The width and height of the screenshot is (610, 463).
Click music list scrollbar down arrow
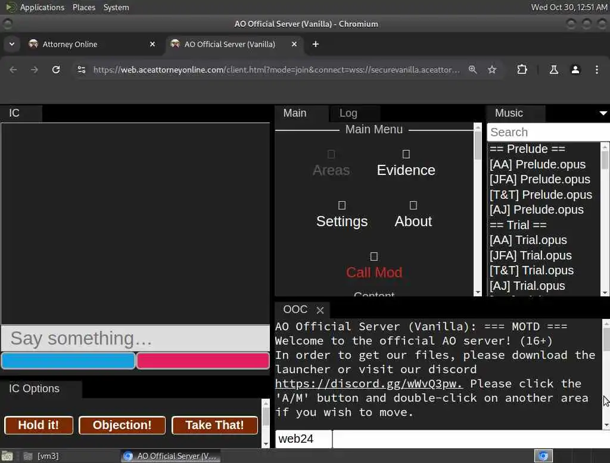click(x=605, y=292)
